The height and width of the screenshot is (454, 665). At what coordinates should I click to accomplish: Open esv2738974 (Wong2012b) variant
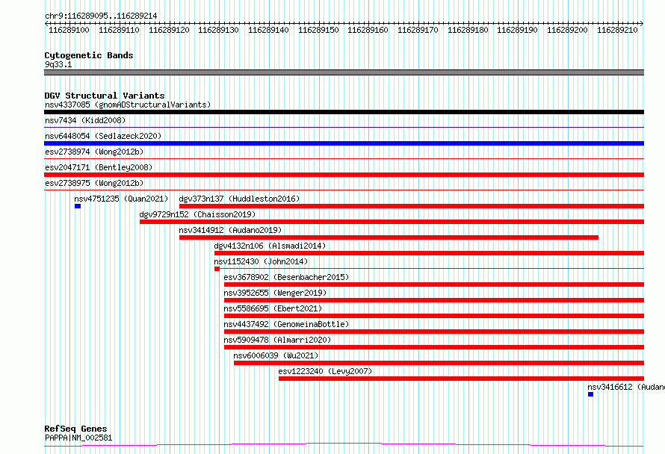[94, 152]
